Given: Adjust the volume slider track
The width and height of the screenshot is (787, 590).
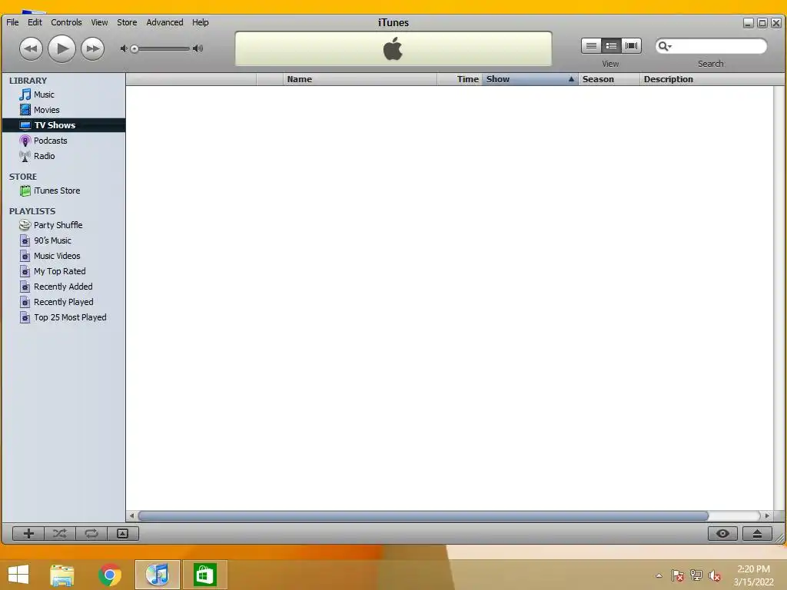Looking at the screenshot, I should point(161,48).
